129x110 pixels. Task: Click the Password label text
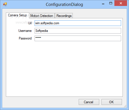coord(25,38)
